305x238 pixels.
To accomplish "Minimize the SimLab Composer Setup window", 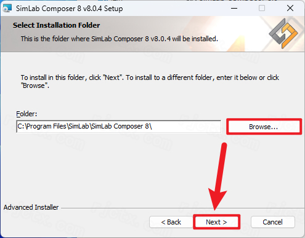I will click(234, 9).
